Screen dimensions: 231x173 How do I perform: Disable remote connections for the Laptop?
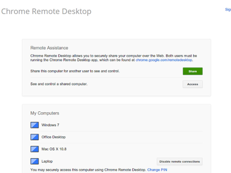[x=179, y=162]
